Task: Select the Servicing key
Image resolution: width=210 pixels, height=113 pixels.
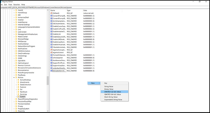Action: click(x=23, y=94)
